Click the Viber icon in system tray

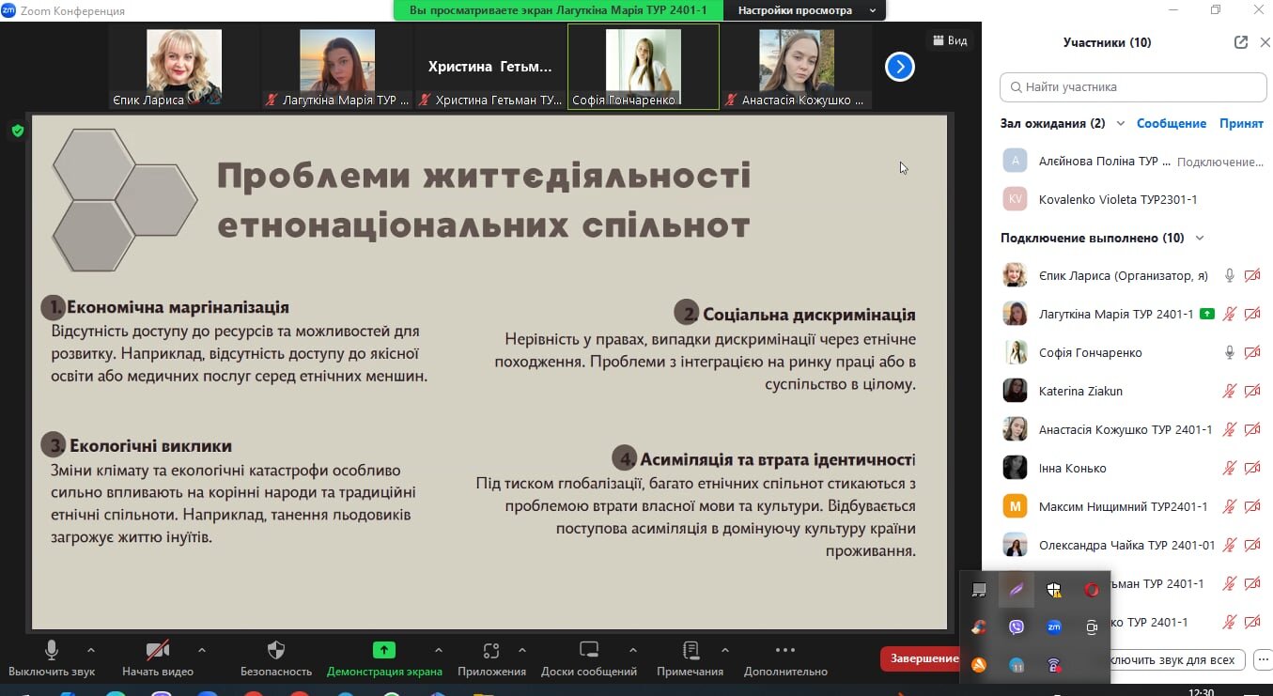pos(1016,627)
